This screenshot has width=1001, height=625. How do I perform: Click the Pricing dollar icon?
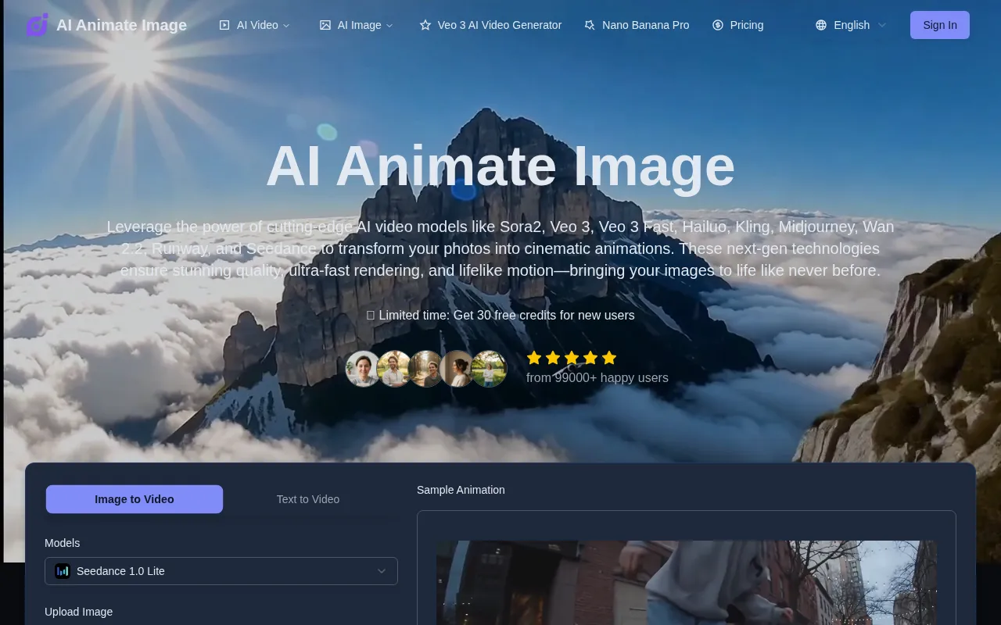coord(718,25)
